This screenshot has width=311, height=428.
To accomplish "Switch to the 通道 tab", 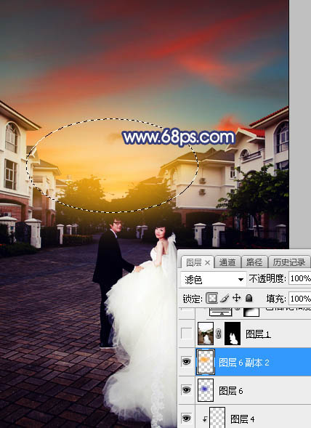I will pos(227,262).
